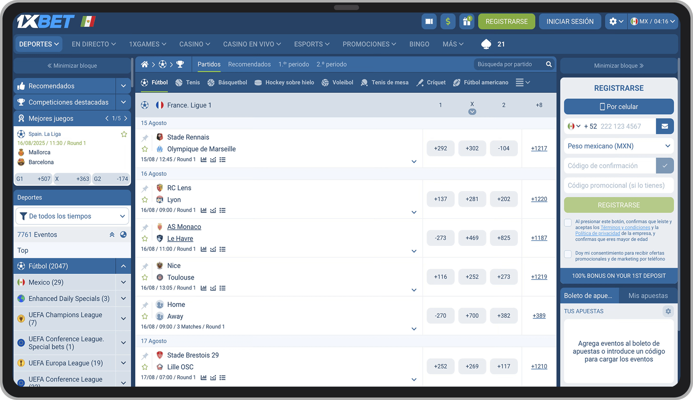This screenshot has width=693, height=400.
Task: Click email icon beside phone number field
Action: (665, 126)
